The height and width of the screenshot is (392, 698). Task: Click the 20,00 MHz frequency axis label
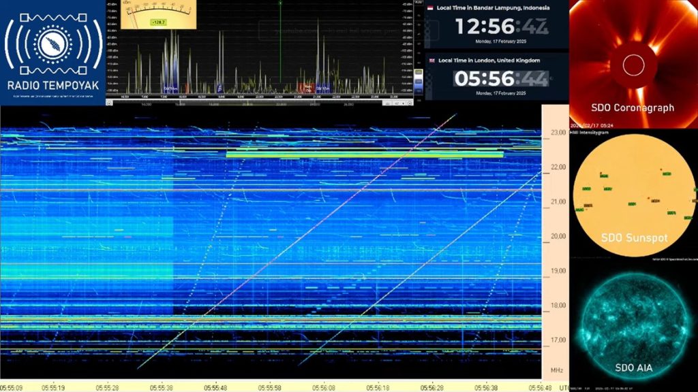tap(558, 236)
